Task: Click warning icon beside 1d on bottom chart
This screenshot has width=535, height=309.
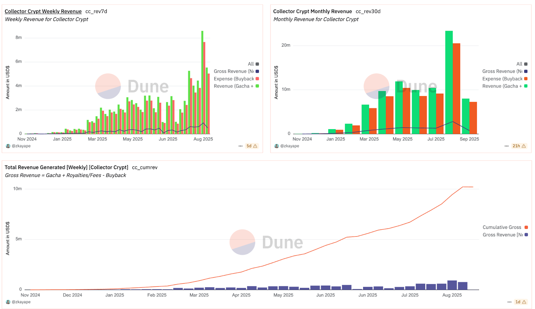Action: (x=524, y=302)
